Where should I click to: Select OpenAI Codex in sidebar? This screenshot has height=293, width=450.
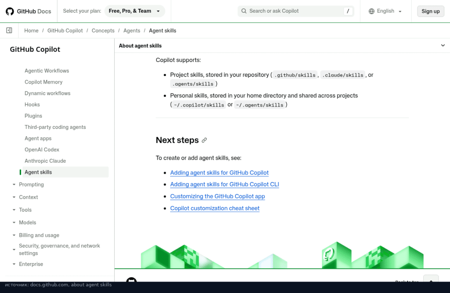click(42, 150)
